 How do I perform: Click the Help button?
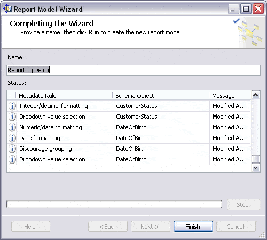[x=30, y=227]
